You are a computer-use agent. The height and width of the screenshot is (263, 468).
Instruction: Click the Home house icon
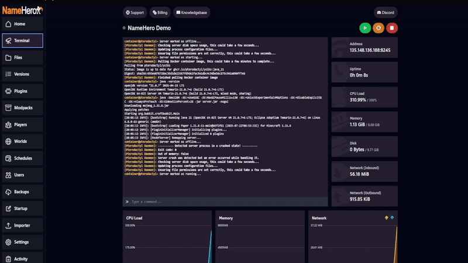click(8, 24)
